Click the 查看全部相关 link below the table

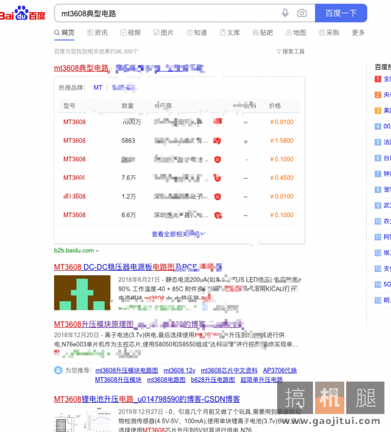pyautogui.click(x=179, y=234)
